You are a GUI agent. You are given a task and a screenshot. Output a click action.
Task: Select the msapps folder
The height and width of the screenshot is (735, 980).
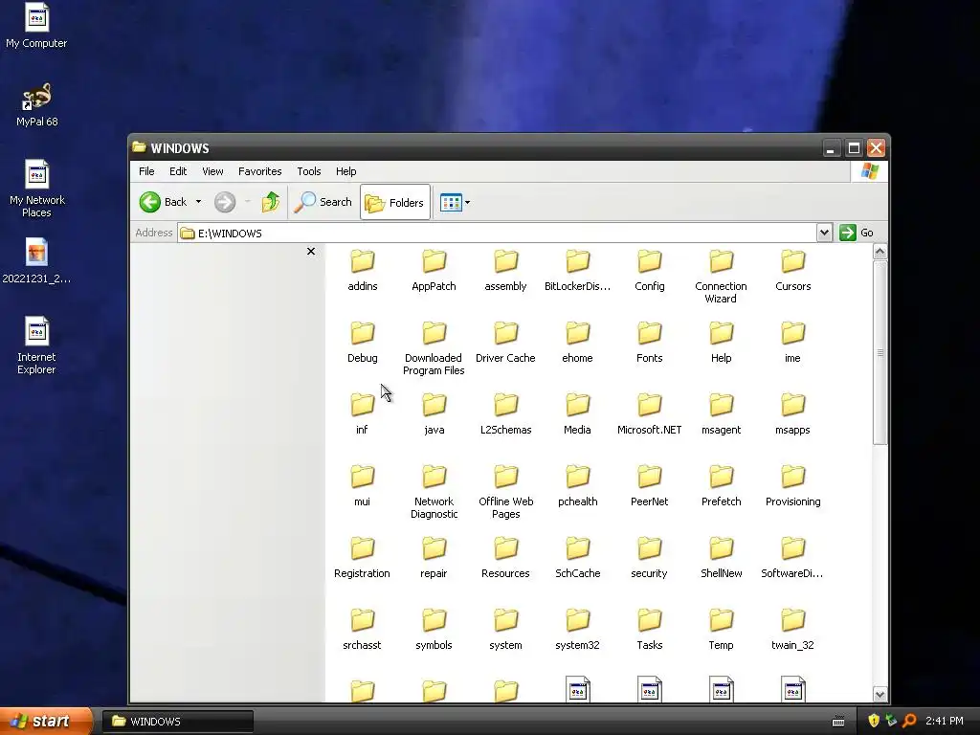pyautogui.click(x=793, y=414)
